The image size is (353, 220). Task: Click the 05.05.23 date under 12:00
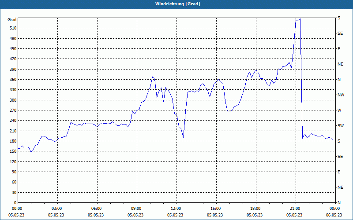point(175,215)
